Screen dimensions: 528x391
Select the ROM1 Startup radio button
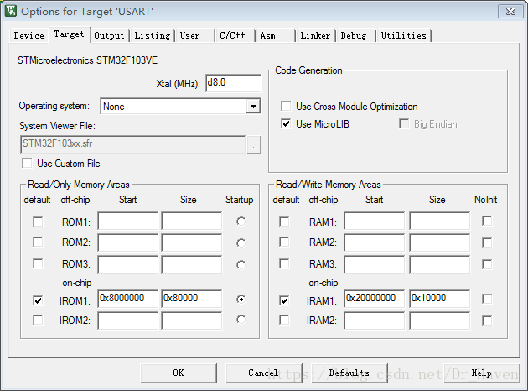pos(241,222)
